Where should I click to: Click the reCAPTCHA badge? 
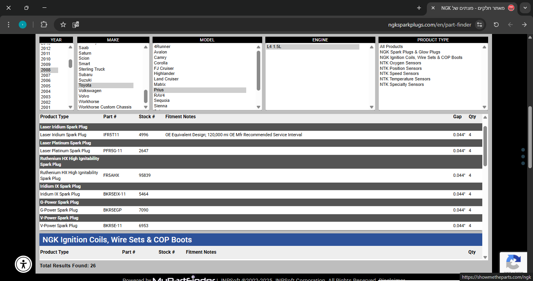tap(513, 262)
